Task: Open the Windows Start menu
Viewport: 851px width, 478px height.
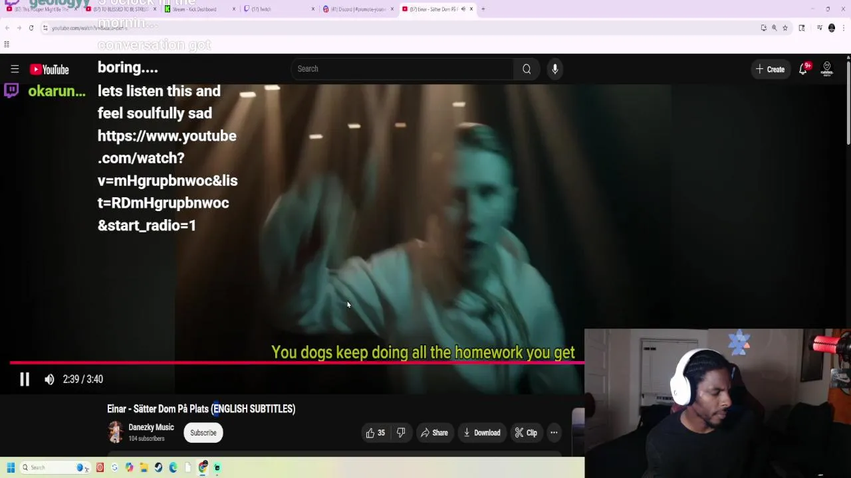Action: pos(11,467)
